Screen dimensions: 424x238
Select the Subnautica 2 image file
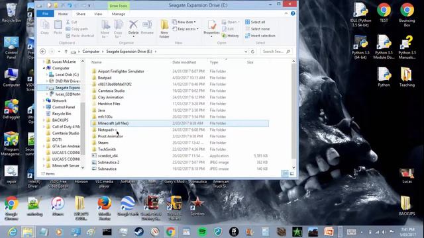pos(109,162)
